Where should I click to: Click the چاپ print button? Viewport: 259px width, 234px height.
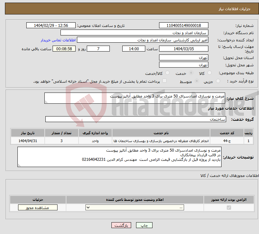[x=144, y=225]
